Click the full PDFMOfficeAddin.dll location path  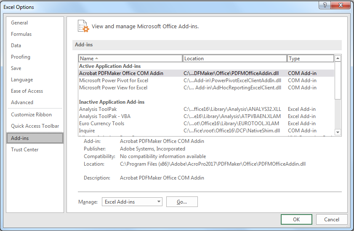pos(213,164)
